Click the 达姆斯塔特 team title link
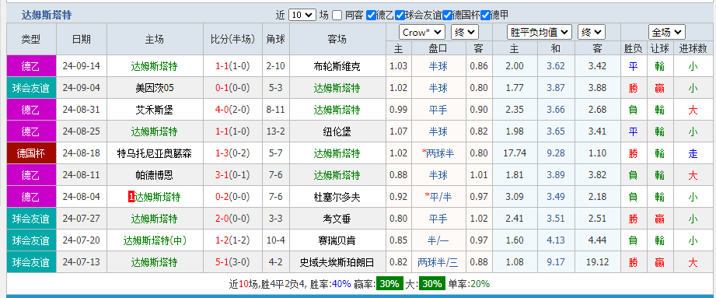 click(47, 15)
